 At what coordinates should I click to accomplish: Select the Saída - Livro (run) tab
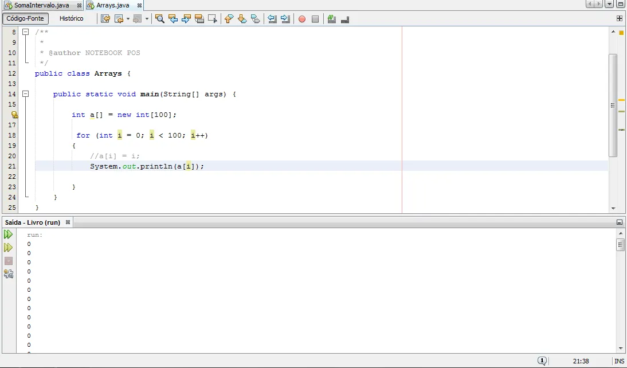(x=33, y=222)
